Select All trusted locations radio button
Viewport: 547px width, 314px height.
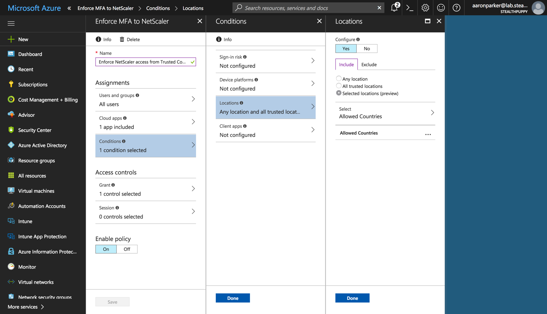pos(338,86)
